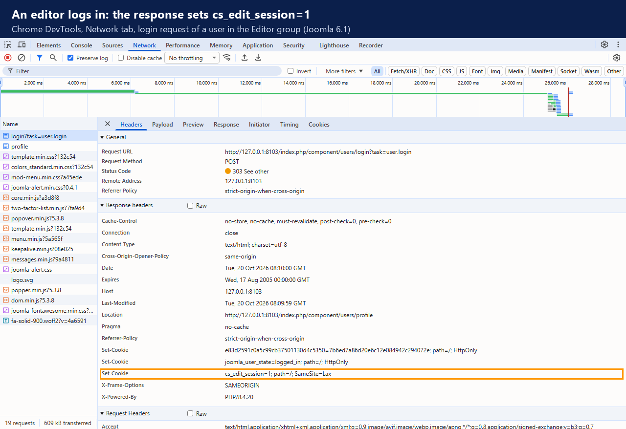The image size is (626, 429).
Task: Toggle Raw for Request Headers
Action: pos(190,413)
